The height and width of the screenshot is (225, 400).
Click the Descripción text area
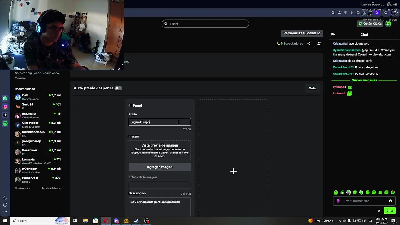click(x=160, y=207)
